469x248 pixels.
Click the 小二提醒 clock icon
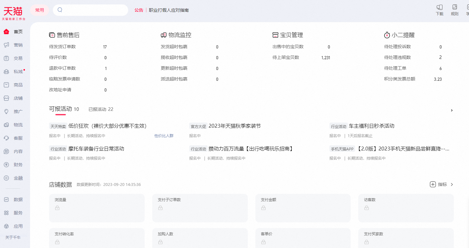pos(387,35)
